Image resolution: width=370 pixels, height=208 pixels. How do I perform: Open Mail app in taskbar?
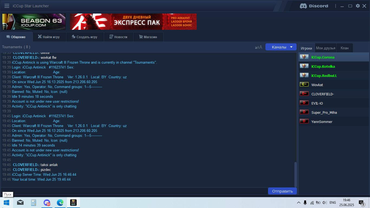click(20, 203)
